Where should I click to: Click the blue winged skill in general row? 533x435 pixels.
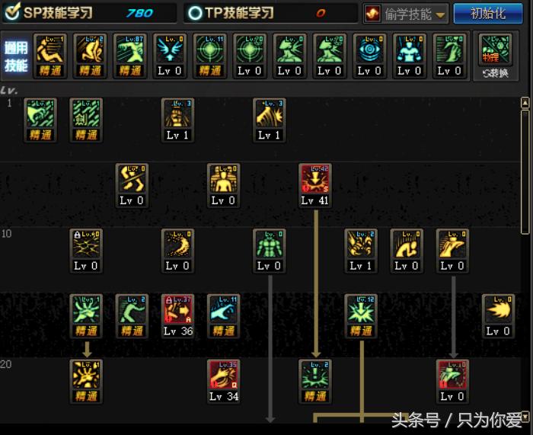click(x=170, y=56)
